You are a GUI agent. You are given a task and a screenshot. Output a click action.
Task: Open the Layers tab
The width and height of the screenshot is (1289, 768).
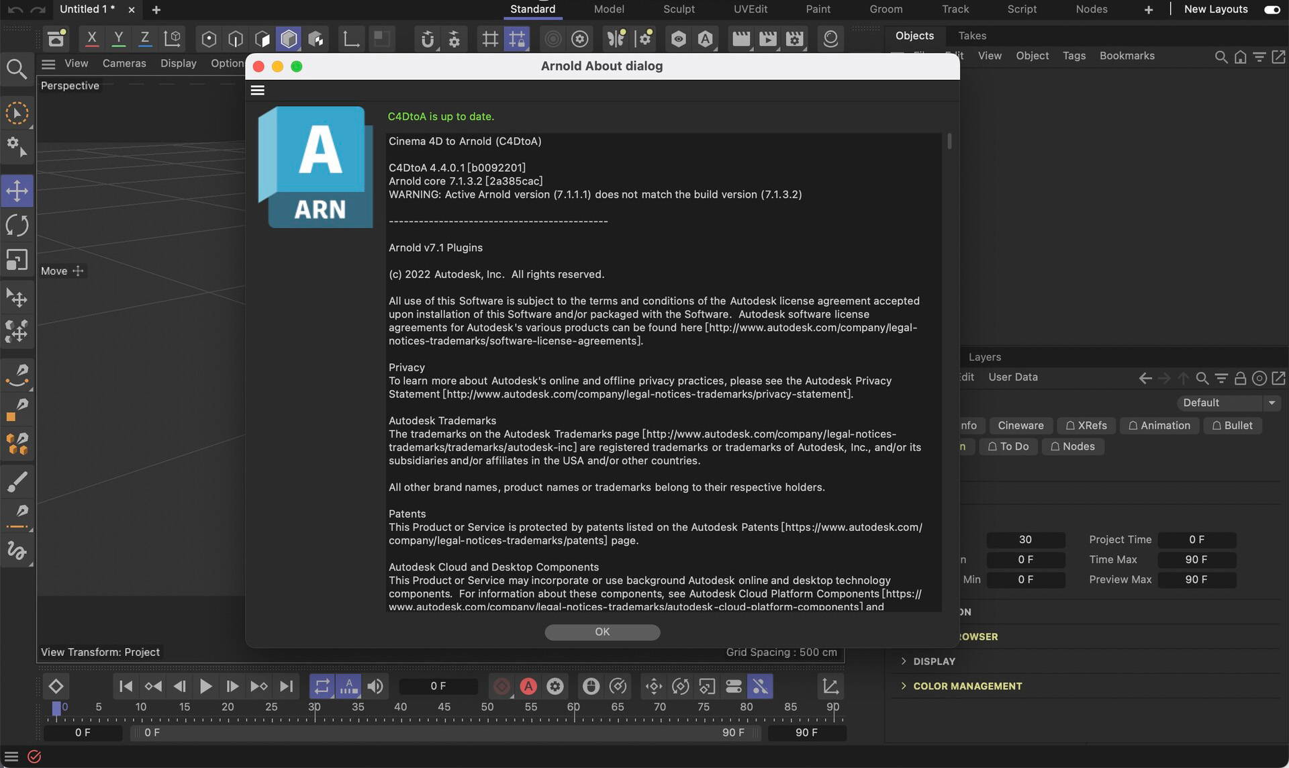985,357
